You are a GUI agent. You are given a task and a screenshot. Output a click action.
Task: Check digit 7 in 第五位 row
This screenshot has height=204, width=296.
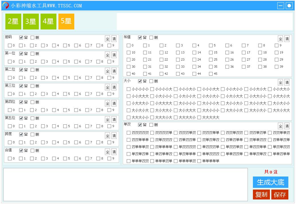point(87,126)
